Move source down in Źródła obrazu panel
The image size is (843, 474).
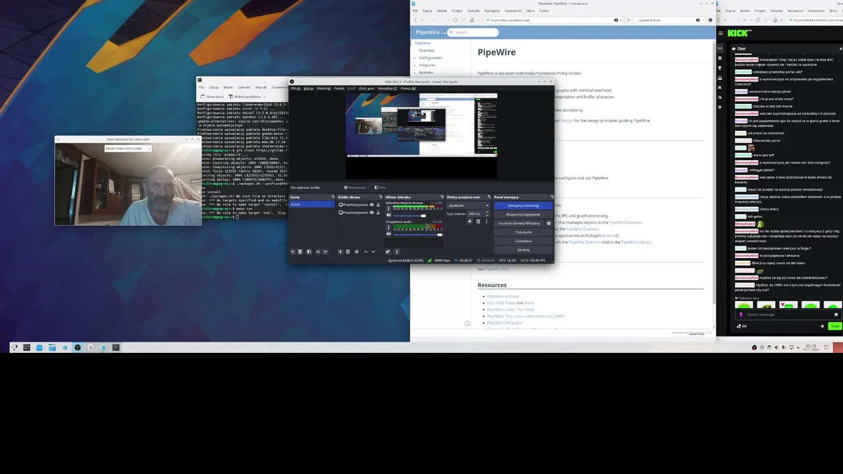click(373, 251)
